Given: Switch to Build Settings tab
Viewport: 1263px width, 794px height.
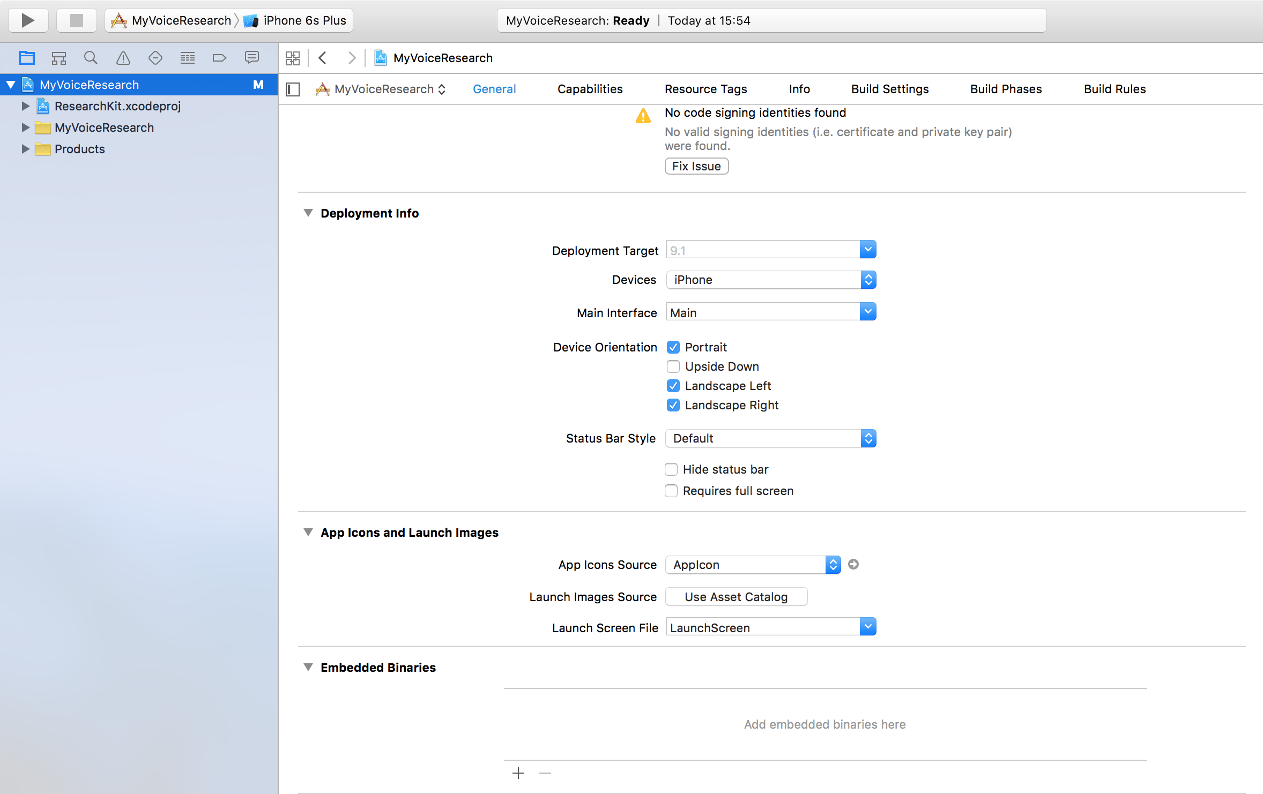Looking at the screenshot, I should coord(890,89).
